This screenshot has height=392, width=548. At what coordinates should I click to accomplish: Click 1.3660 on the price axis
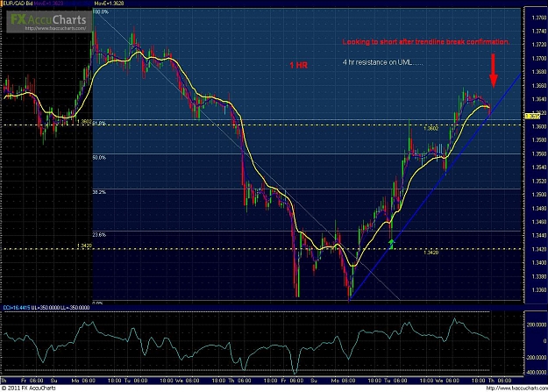[x=539, y=86]
